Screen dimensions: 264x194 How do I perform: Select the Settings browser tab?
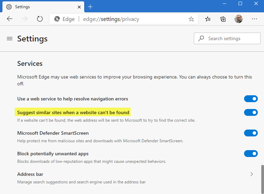coord(43,7)
